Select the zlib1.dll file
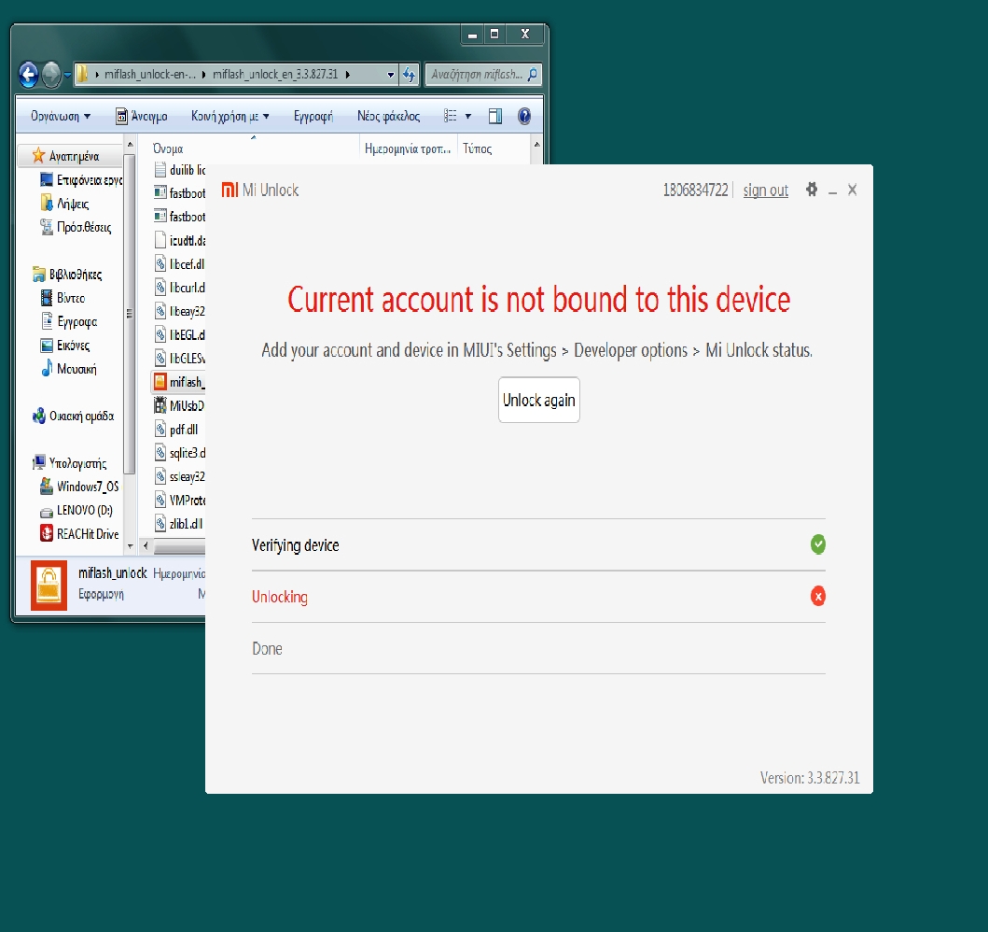Image resolution: width=988 pixels, height=932 pixels. 178,523
